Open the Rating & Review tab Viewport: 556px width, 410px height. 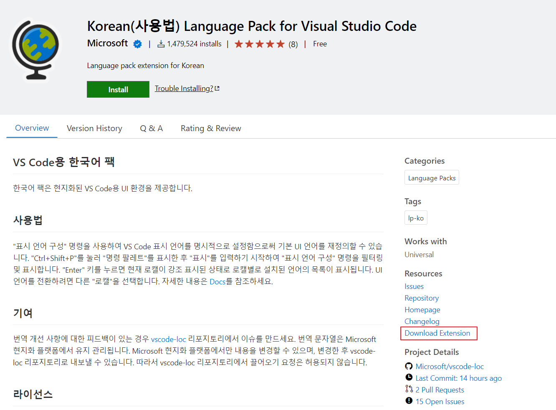[x=211, y=128]
